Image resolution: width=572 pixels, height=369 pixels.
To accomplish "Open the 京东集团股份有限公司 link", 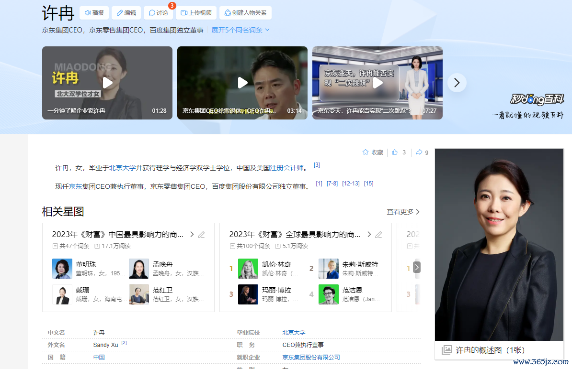I will tap(311, 358).
